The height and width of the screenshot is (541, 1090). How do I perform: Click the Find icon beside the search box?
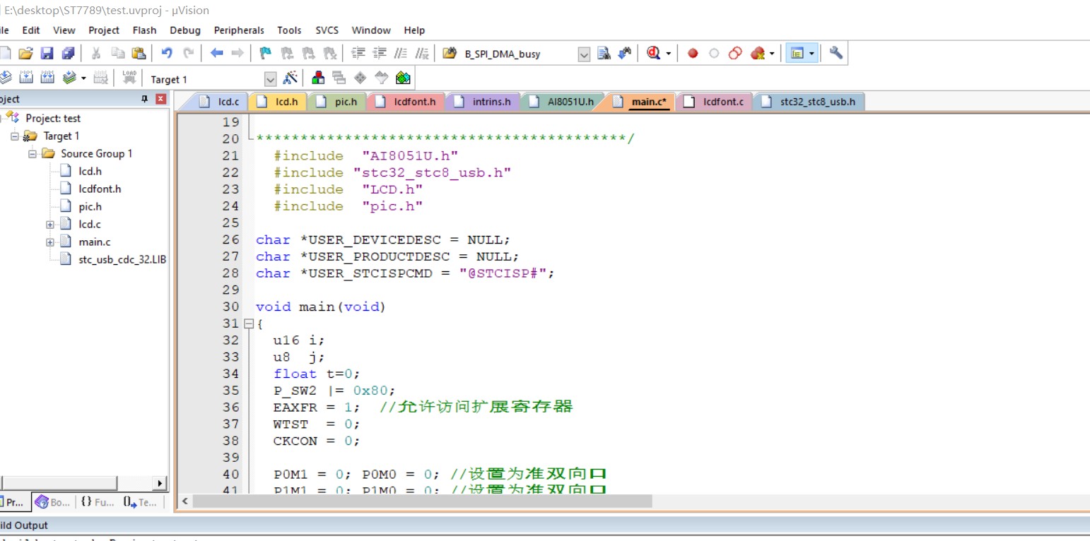coord(604,53)
